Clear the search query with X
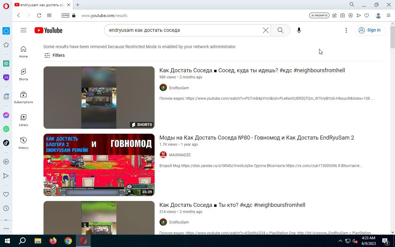This screenshot has height=247, width=395. point(266,30)
